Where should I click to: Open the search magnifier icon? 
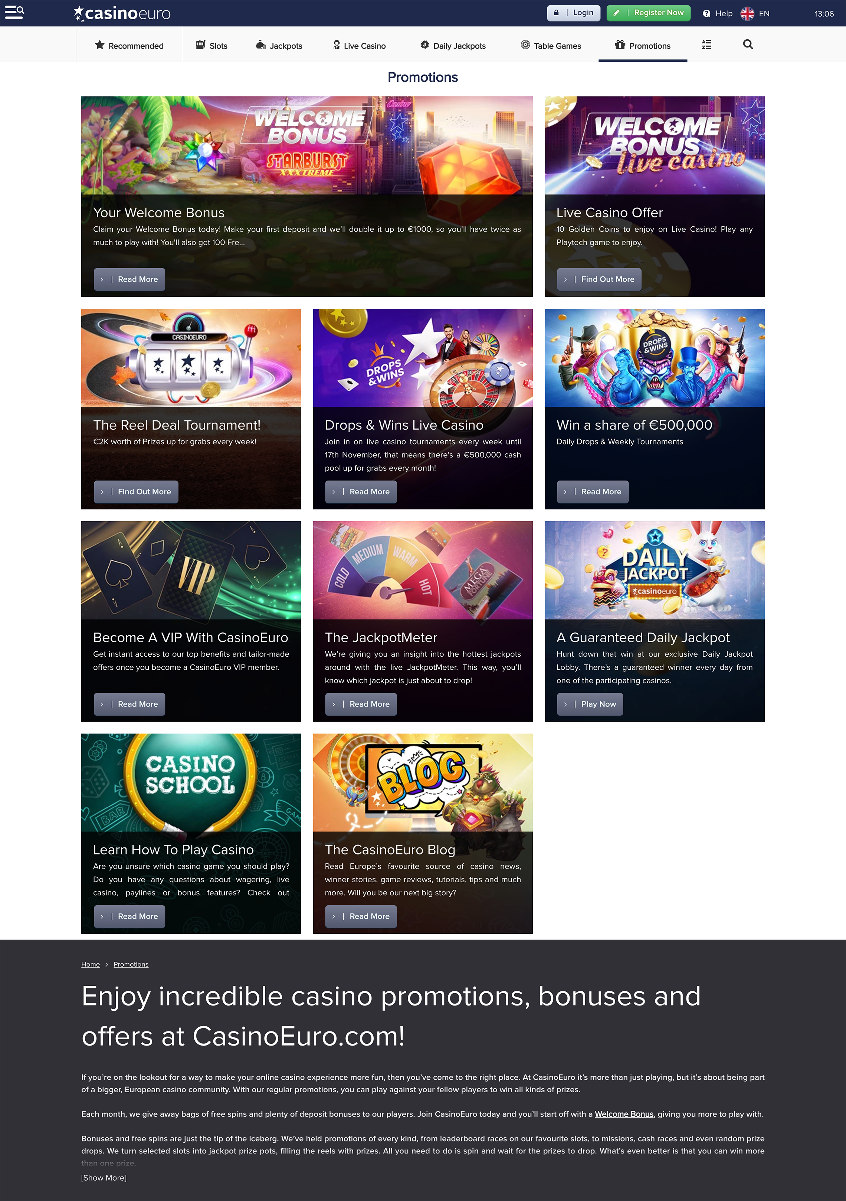coord(748,45)
